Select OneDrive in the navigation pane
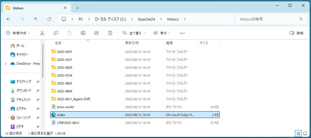Image resolution: width=311 pixels, height=138 pixels. [x=26, y=64]
